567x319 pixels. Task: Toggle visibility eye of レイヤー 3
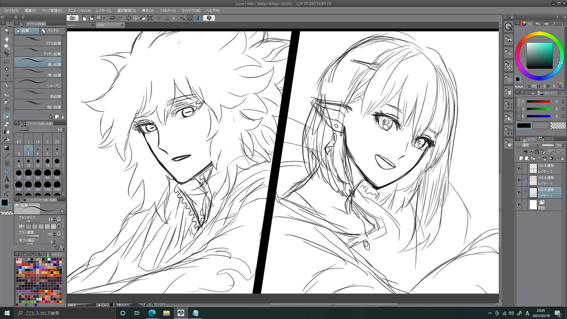(x=519, y=180)
